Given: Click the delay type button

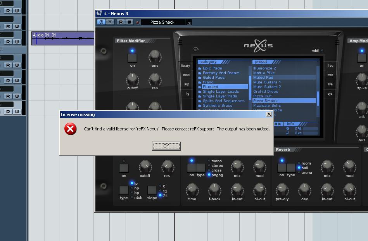Looking at the screenshot, I should pyautogui.click(x=200, y=168).
